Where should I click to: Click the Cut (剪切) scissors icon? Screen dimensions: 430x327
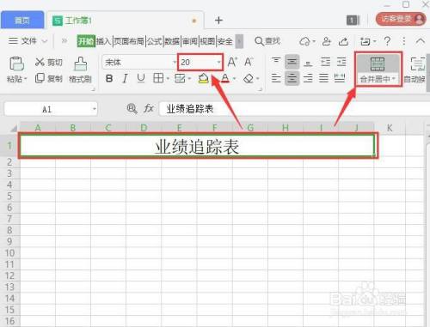coord(40,62)
